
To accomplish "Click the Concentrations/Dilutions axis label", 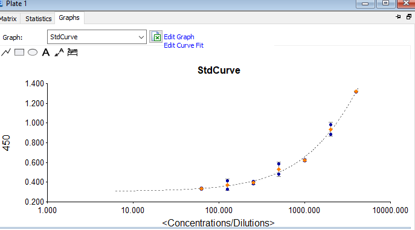I will tap(218, 223).
